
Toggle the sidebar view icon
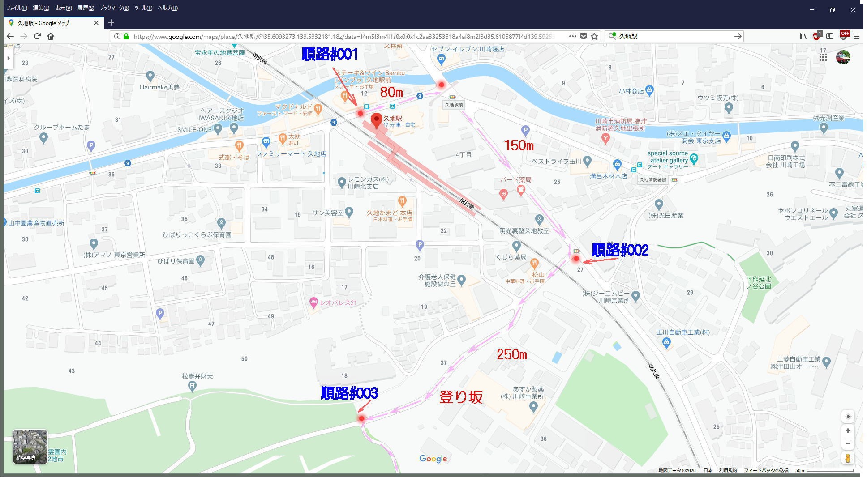pyautogui.click(x=830, y=36)
